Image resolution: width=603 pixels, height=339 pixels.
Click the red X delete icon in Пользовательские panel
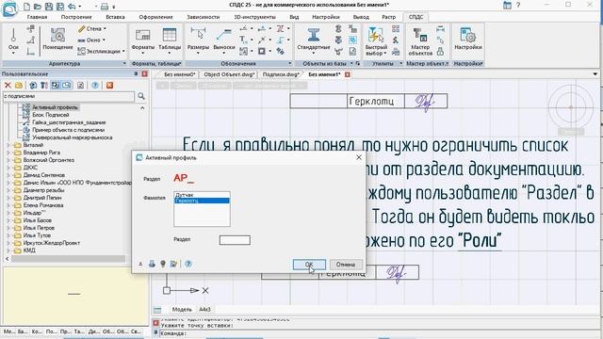8,86
